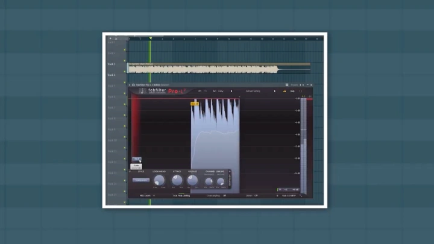
Task: Click the cross-arrow icon above Track 1
Action: [116, 39]
